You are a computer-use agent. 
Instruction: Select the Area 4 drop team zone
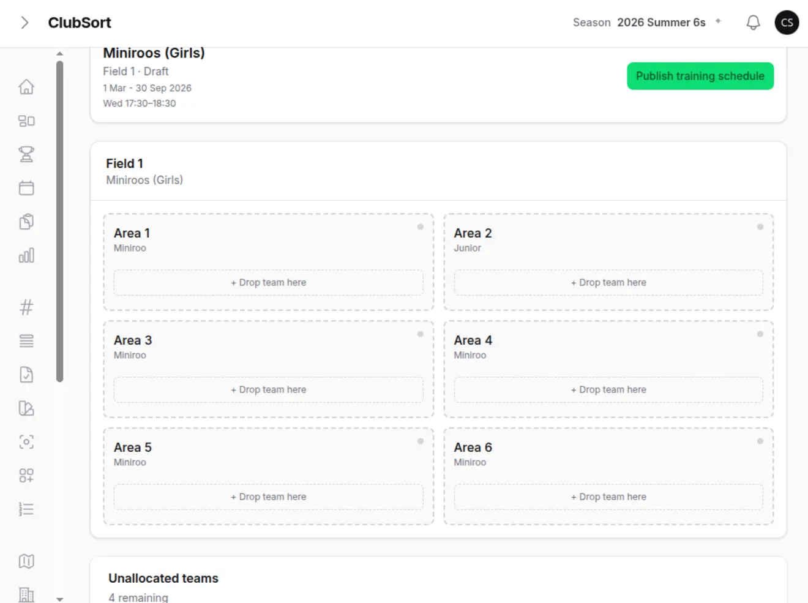click(608, 390)
